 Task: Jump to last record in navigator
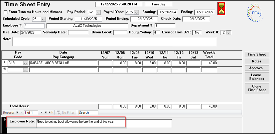pos(46,113)
